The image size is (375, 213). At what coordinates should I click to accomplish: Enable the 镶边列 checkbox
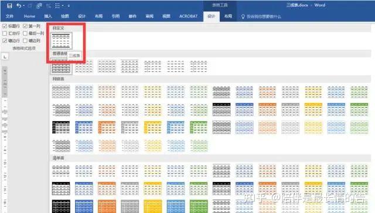(x=25, y=41)
